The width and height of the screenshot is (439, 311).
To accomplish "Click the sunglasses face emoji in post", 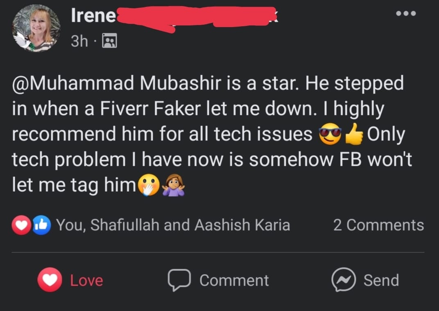I will tap(330, 134).
